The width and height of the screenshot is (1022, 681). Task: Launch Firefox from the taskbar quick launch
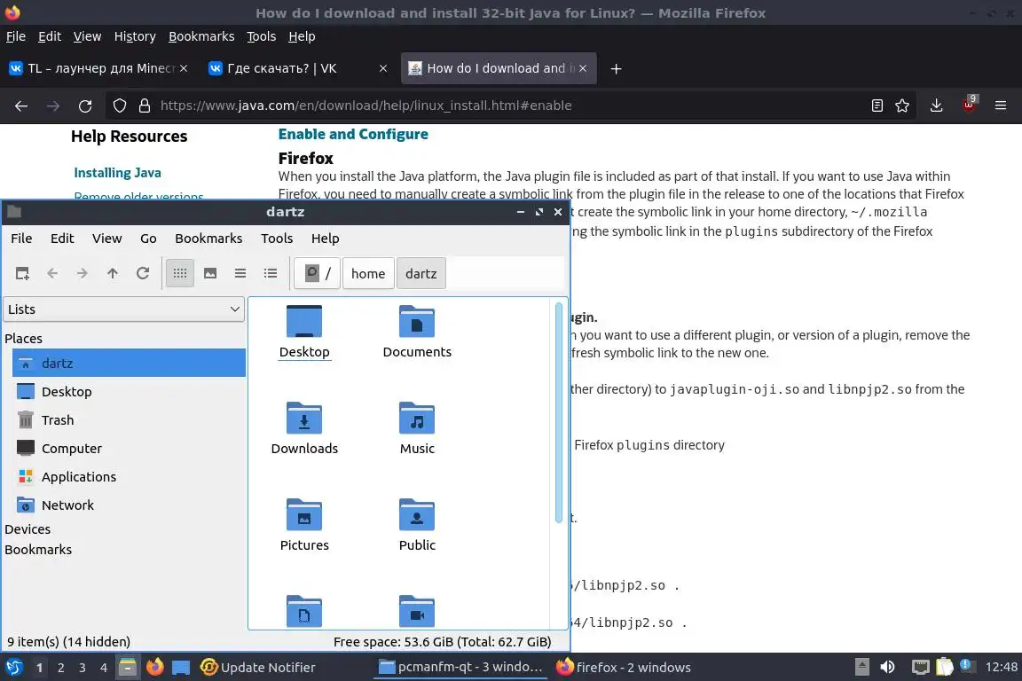(155, 668)
